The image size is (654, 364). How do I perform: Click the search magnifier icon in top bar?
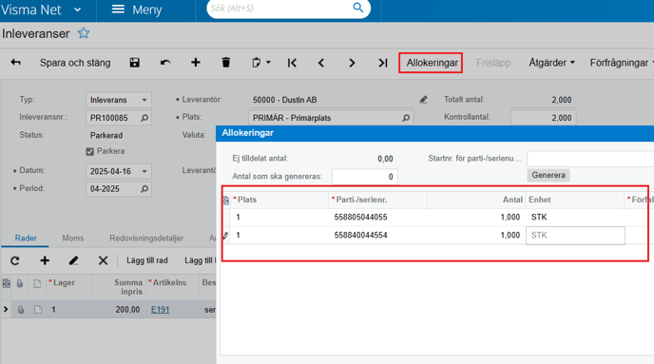[357, 8]
